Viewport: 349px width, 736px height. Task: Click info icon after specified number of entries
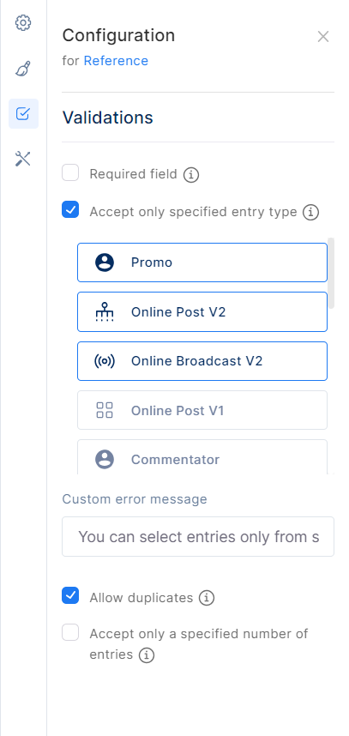pyautogui.click(x=147, y=655)
